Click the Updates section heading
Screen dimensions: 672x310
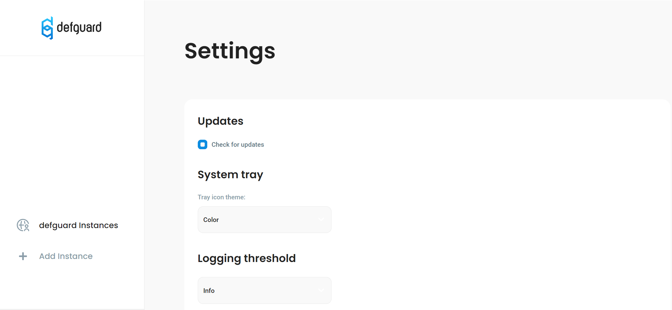coord(220,121)
